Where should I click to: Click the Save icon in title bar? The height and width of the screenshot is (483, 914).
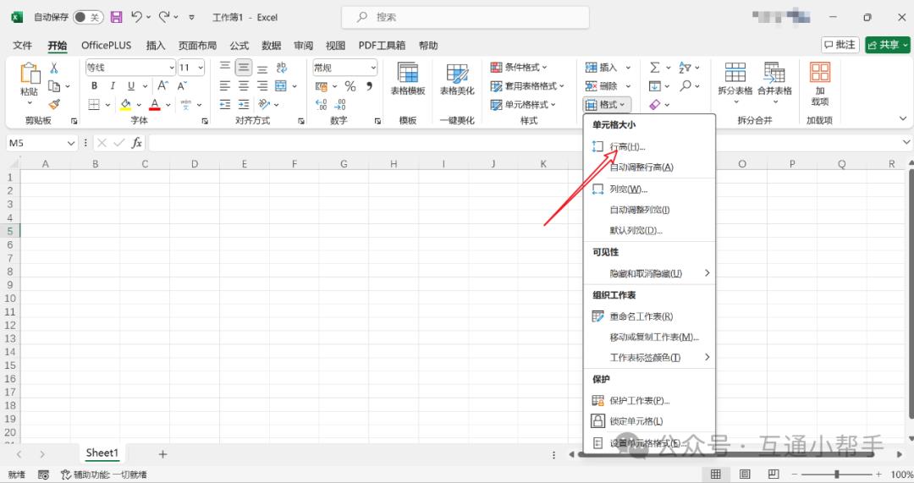(116, 18)
